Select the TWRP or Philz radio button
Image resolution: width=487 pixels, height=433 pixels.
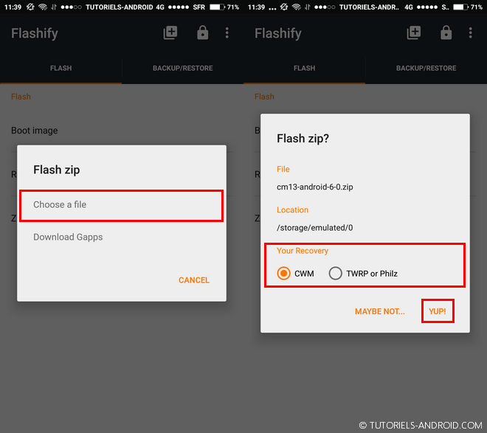[x=336, y=274]
